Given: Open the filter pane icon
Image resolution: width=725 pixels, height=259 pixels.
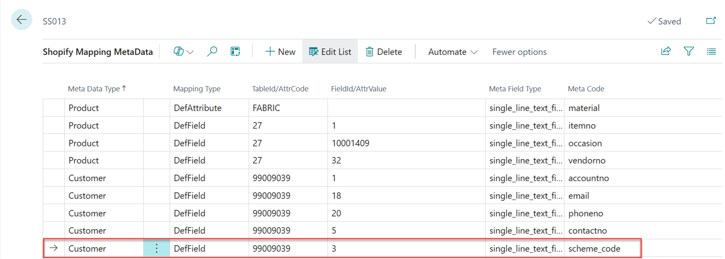Looking at the screenshot, I should pos(689,52).
